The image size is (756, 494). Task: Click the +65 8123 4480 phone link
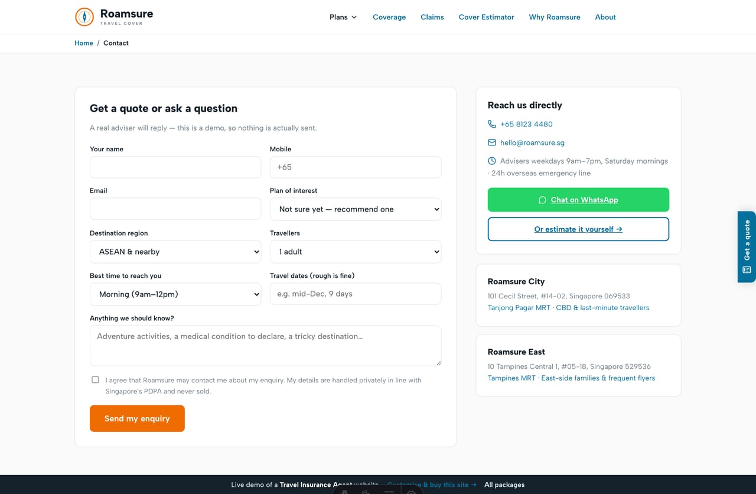coord(526,124)
